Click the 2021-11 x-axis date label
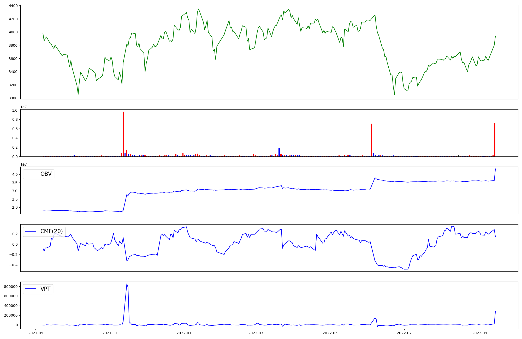Viewport: 522px width, 339px height. [x=110, y=333]
